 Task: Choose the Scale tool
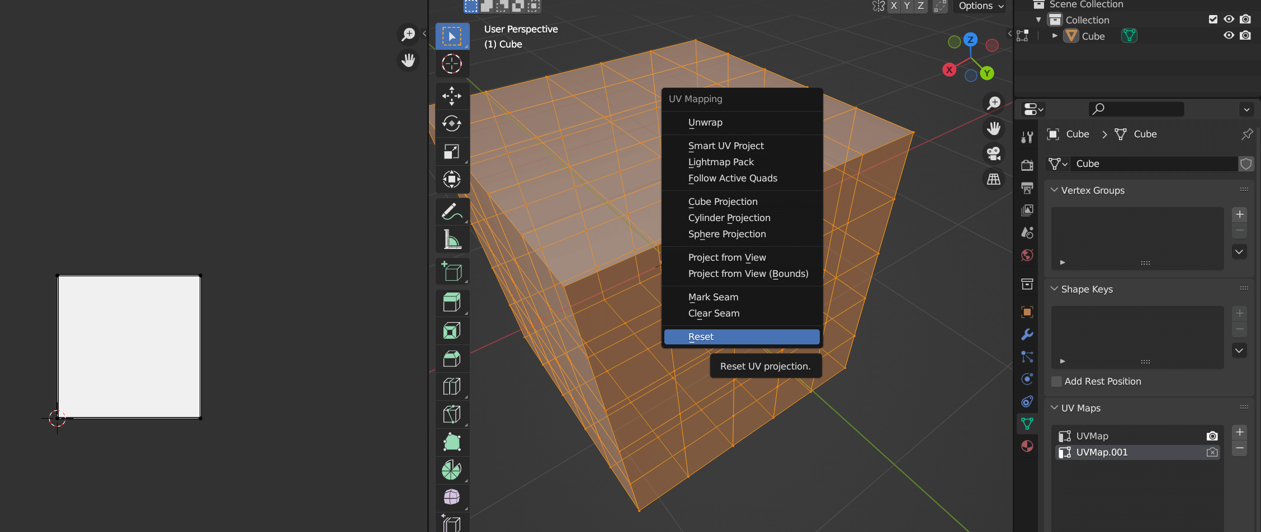(452, 151)
